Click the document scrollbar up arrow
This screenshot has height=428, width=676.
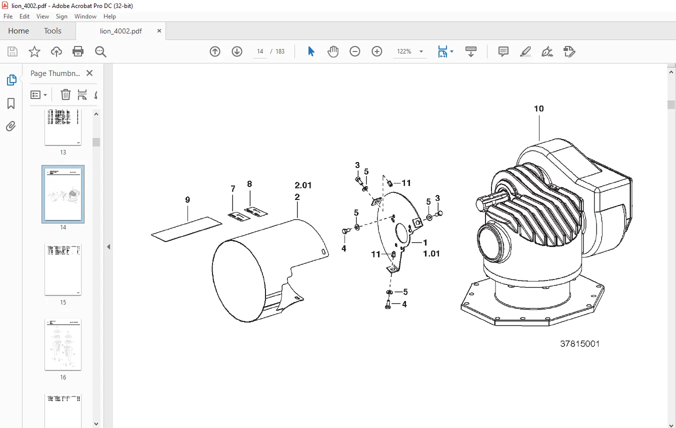(671, 72)
